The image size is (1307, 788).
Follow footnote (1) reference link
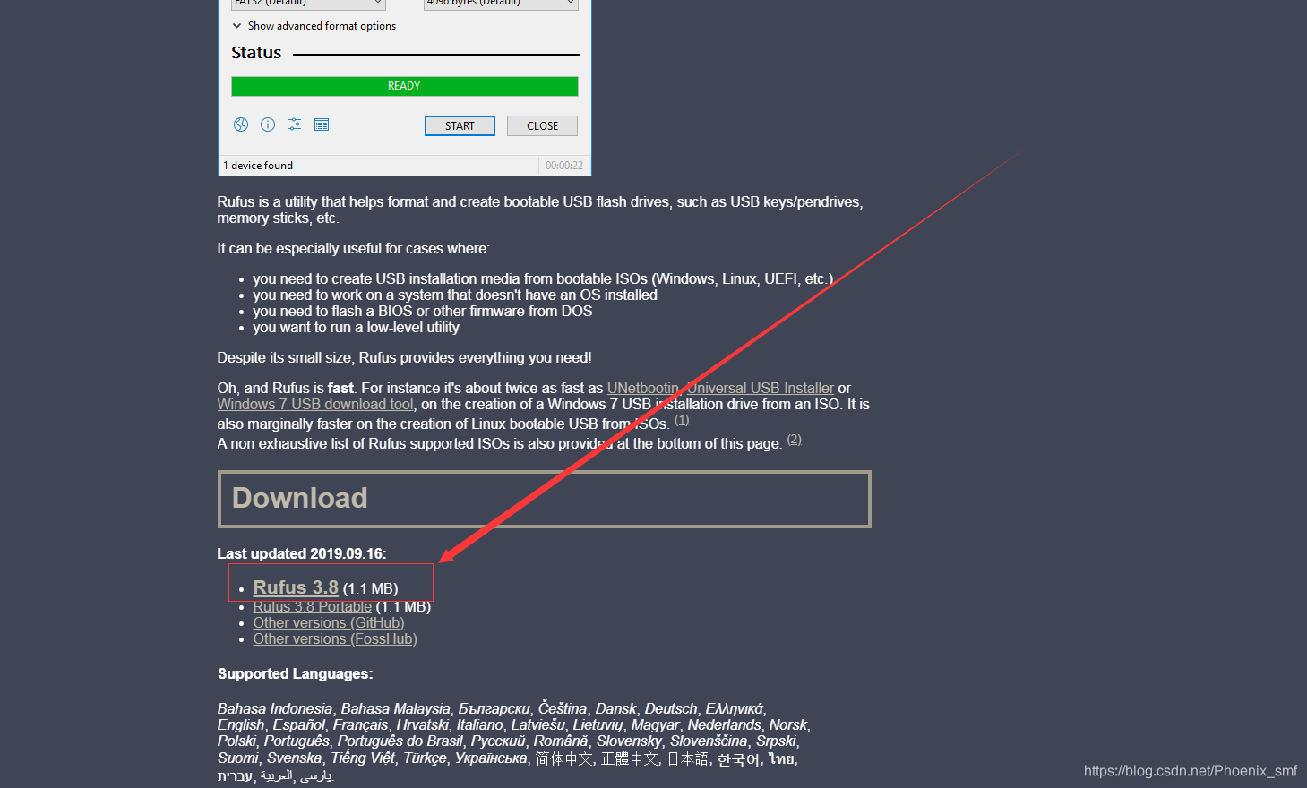pos(682,420)
